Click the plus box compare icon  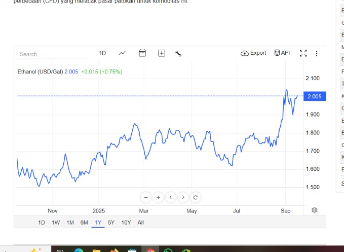coord(162,53)
